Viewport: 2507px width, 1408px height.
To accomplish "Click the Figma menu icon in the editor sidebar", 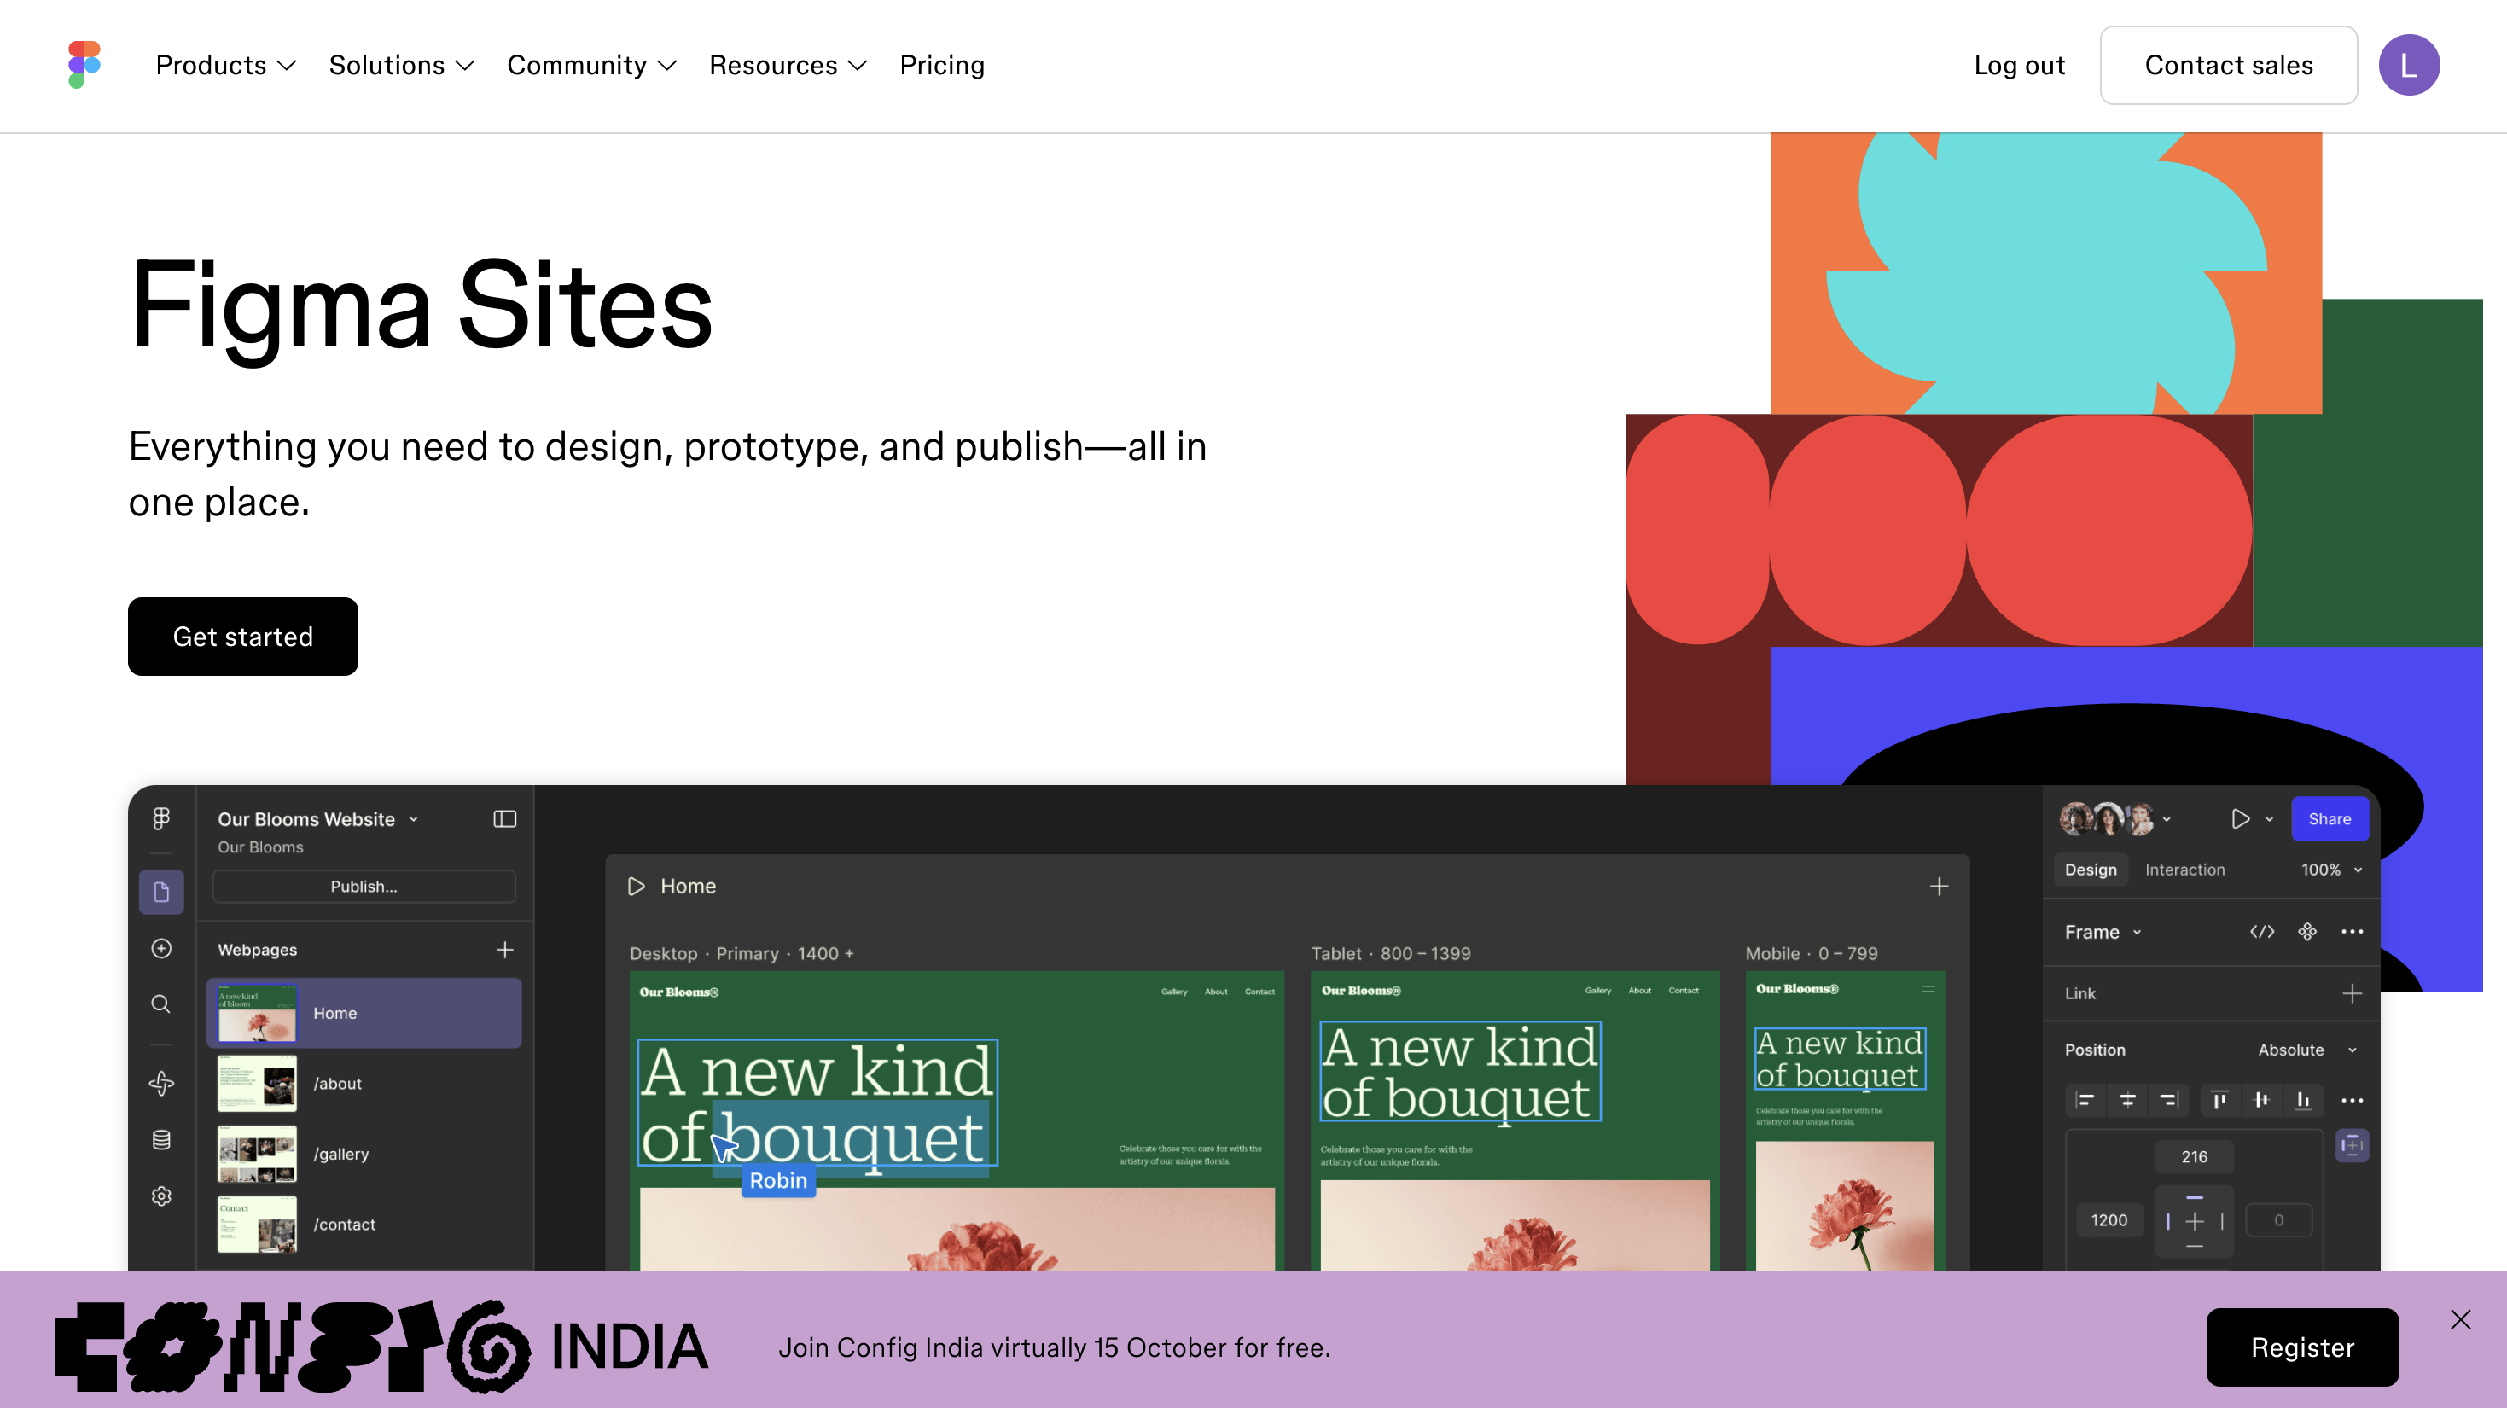I will [161, 818].
